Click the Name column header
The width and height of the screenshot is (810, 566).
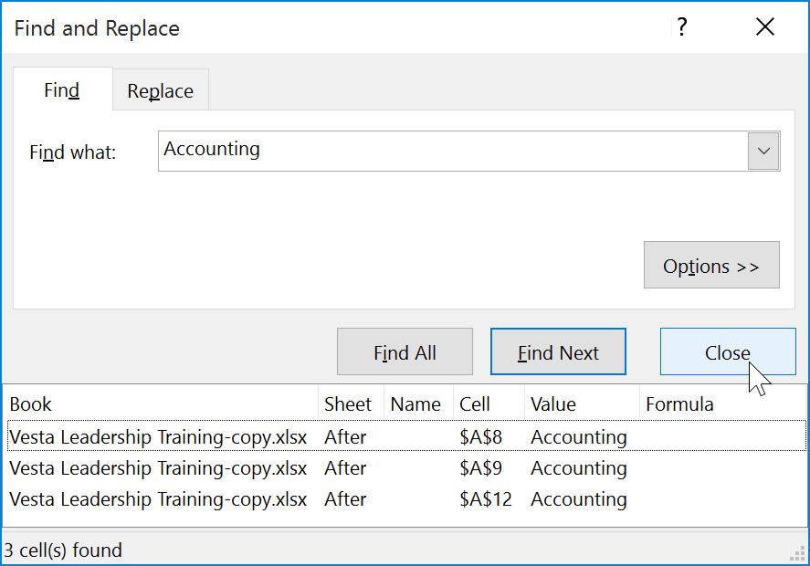(x=416, y=404)
